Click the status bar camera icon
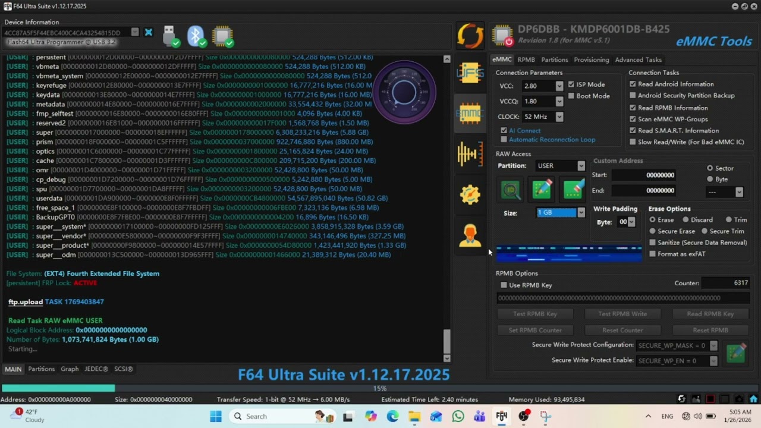 (738, 399)
